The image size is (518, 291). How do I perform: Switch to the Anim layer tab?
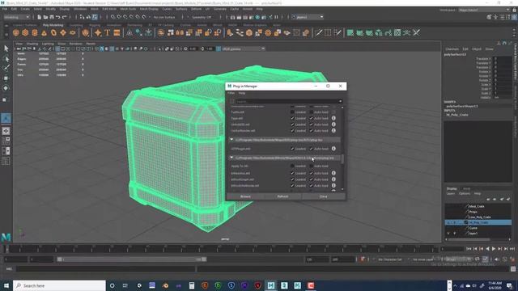tap(466, 188)
